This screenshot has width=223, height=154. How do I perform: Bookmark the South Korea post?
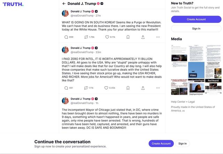tap(128, 37)
